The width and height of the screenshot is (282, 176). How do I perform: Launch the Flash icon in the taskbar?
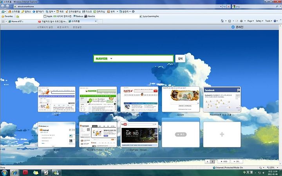25,172
